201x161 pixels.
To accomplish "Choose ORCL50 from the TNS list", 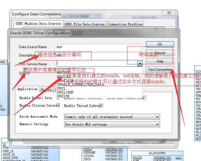I will pos(63,96).
